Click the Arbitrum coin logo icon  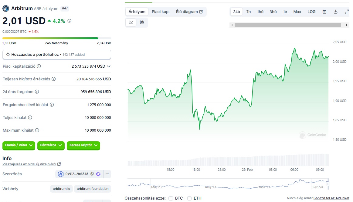(6, 8)
